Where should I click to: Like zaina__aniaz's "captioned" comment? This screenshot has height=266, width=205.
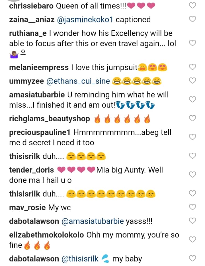coord(193,19)
